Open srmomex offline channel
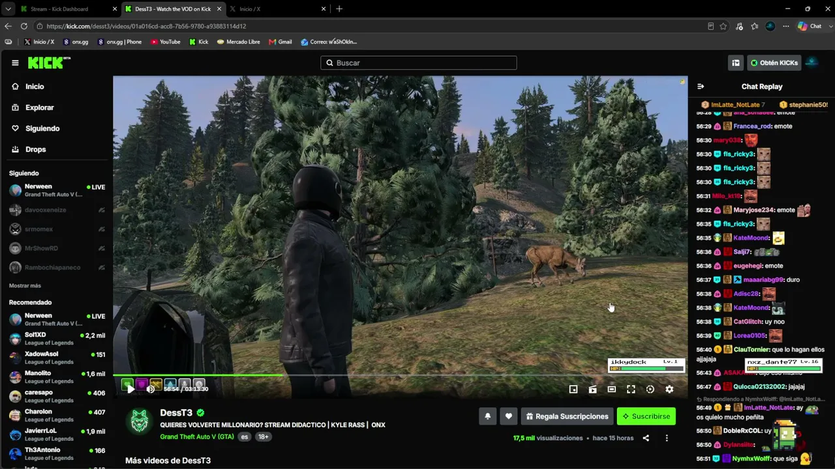Image resolution: width=835 pixels, height=469 pixels. (57, 229)
